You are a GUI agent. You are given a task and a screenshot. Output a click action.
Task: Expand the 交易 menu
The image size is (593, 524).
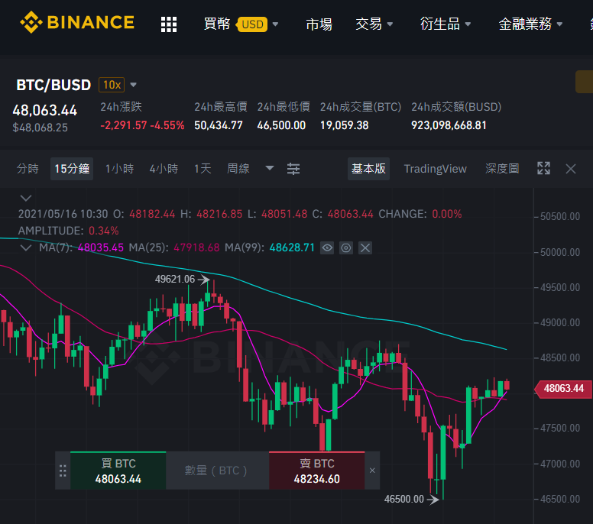click(x=374, y=24)
